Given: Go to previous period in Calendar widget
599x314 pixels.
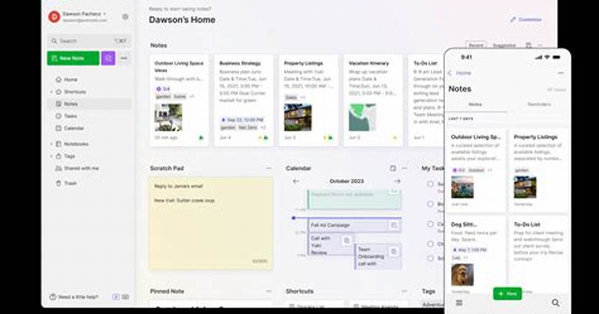Looking at the screenshot, I should [296, 181].
